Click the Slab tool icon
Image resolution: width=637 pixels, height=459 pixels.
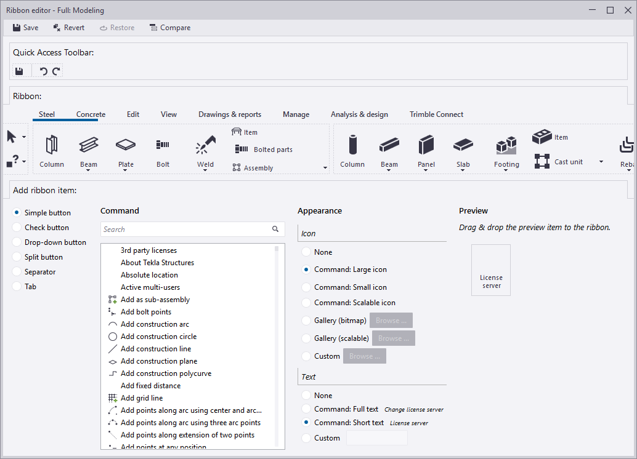coord(463,145)
